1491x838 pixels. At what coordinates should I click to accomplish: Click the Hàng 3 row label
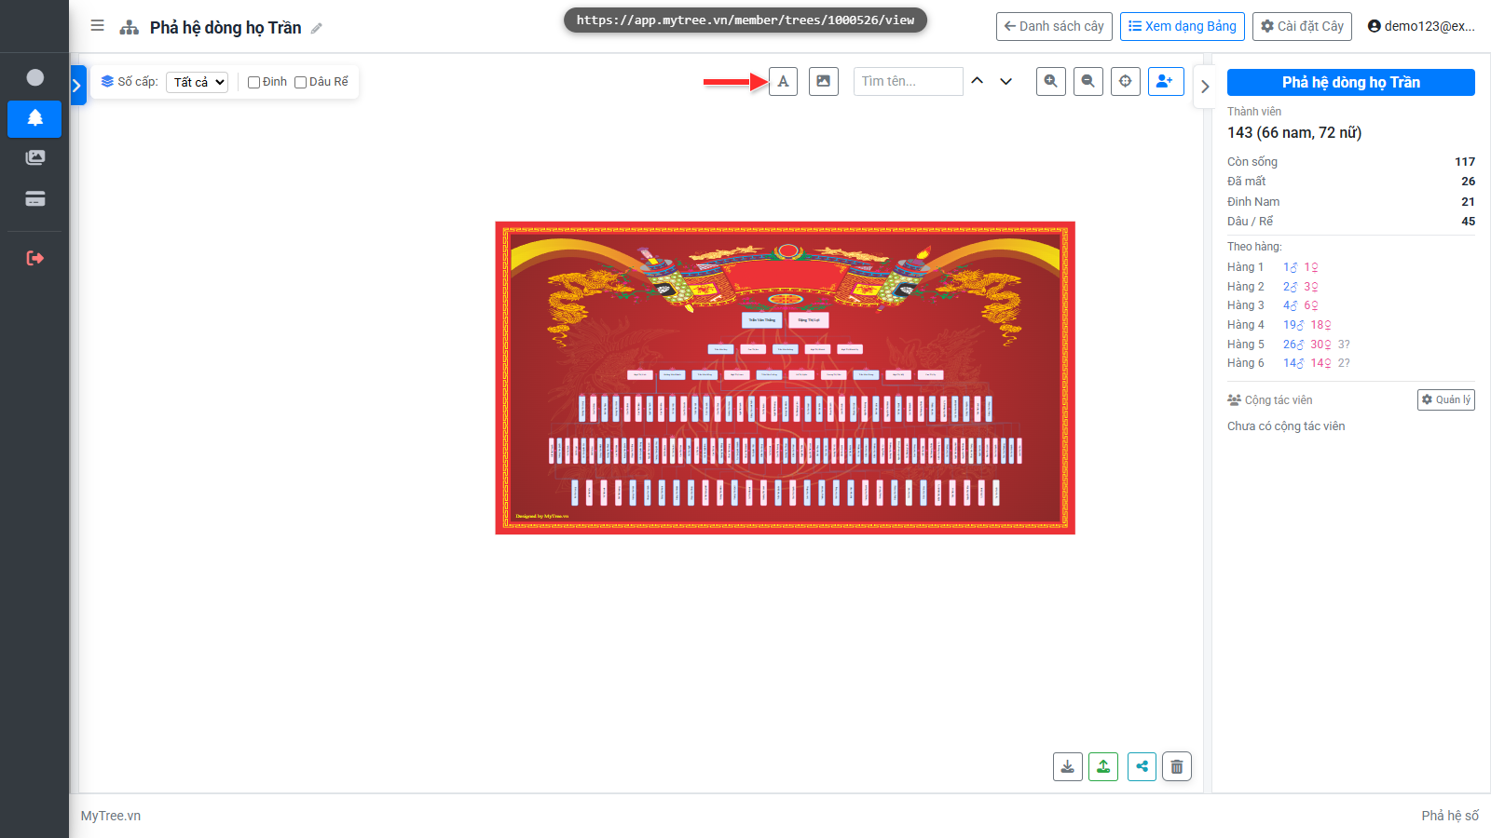coord(1245,305)
